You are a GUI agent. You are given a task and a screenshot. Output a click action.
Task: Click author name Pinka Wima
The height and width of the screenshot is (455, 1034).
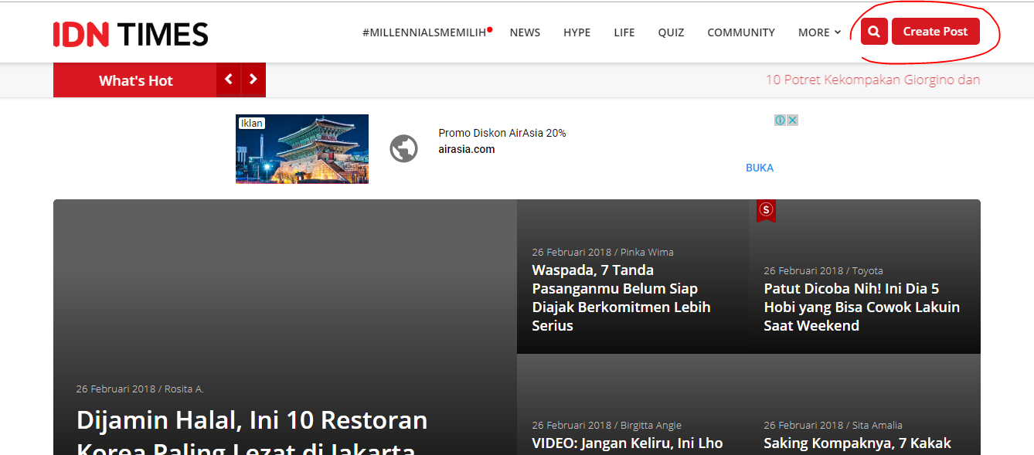[647, 252]
